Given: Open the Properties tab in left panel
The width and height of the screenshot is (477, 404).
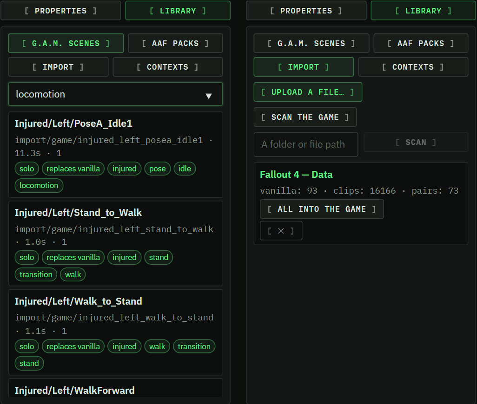Looking at the screenshot, I should [60, 11].
